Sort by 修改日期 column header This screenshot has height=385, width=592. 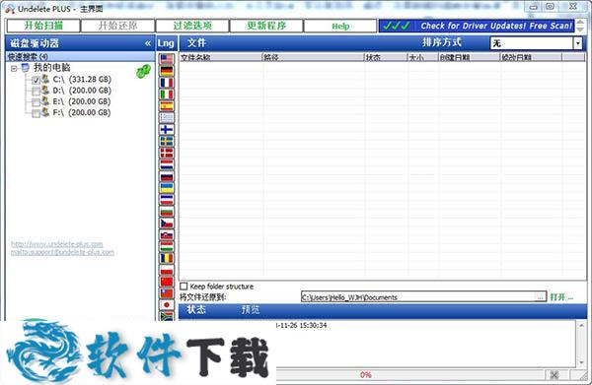[531, 57]
